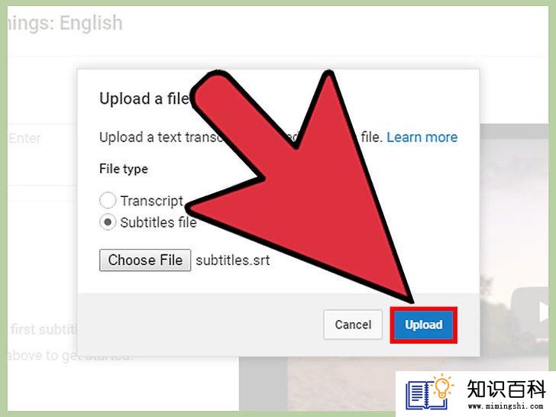Viewport: 556px width, 417px height.
Task: Click the subtitles.srt selected file name
Action: 233,260
